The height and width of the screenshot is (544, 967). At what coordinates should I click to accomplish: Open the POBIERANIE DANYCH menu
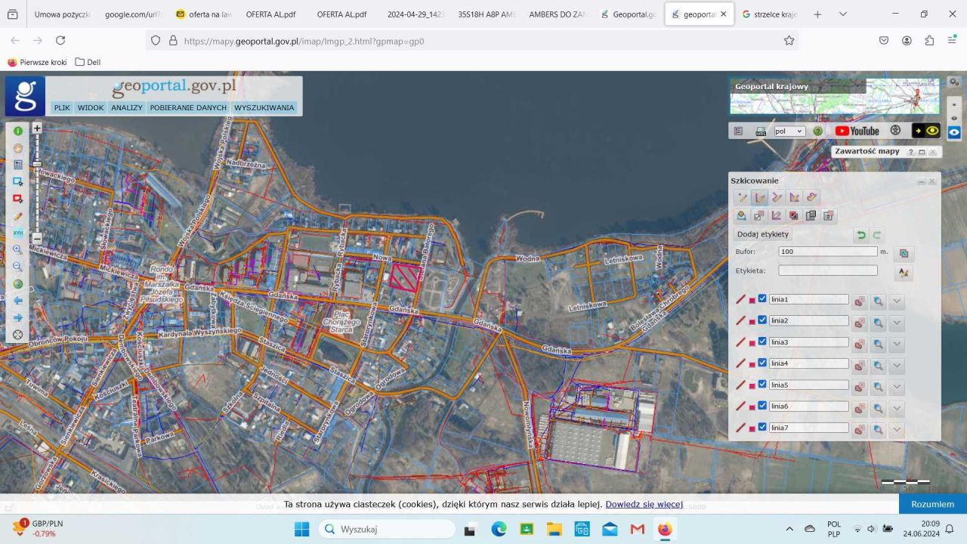tap(188, 108)
